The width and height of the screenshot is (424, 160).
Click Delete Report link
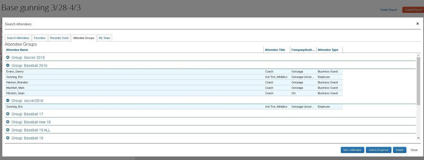coord(389,10)
